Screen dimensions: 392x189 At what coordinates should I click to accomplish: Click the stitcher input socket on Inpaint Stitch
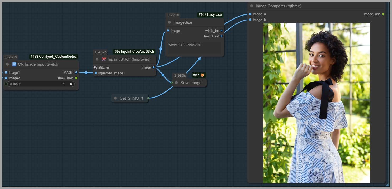tap(96, 67)
